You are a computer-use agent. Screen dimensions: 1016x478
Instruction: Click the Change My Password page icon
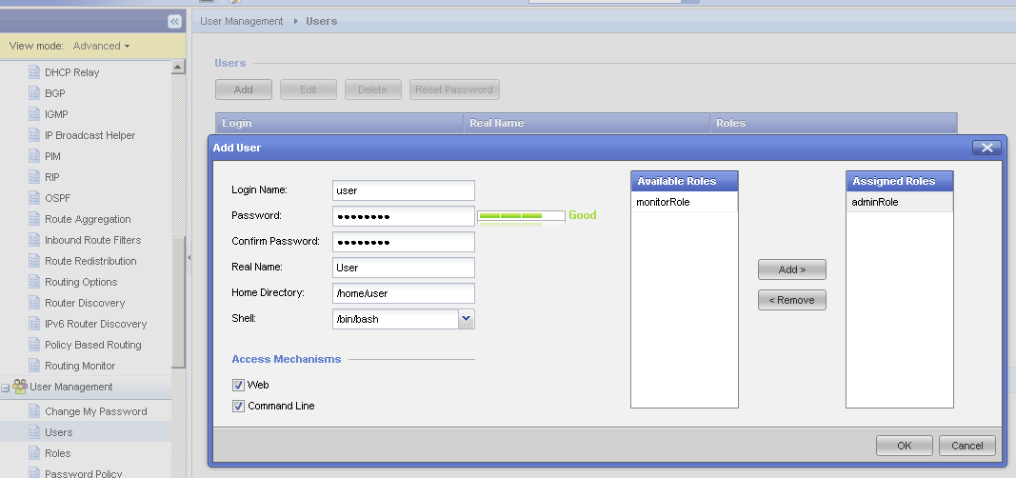(x=34, y=411)
